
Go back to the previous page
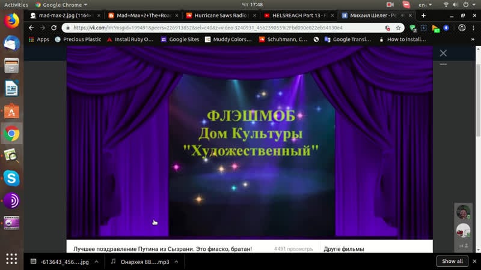(31, 28)
